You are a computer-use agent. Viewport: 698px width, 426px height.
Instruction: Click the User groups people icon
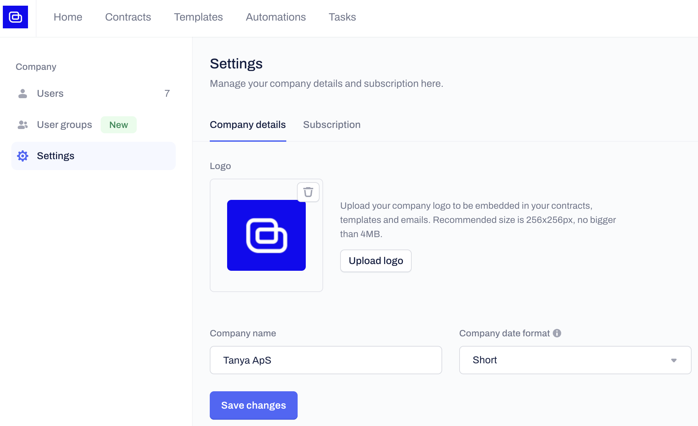tap(23, 125)
